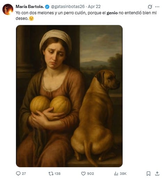
Task: Click the reply count 27
Action: coord(24,173)
